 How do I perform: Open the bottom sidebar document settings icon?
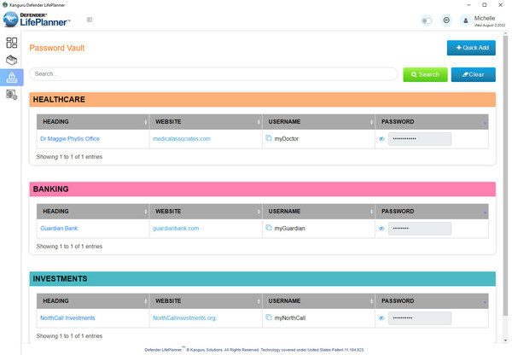[12, 95]
